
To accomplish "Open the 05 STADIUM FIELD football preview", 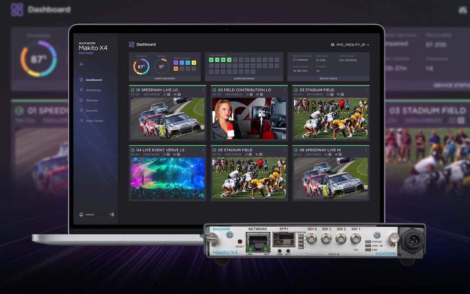I will click(x=249, y=178).
